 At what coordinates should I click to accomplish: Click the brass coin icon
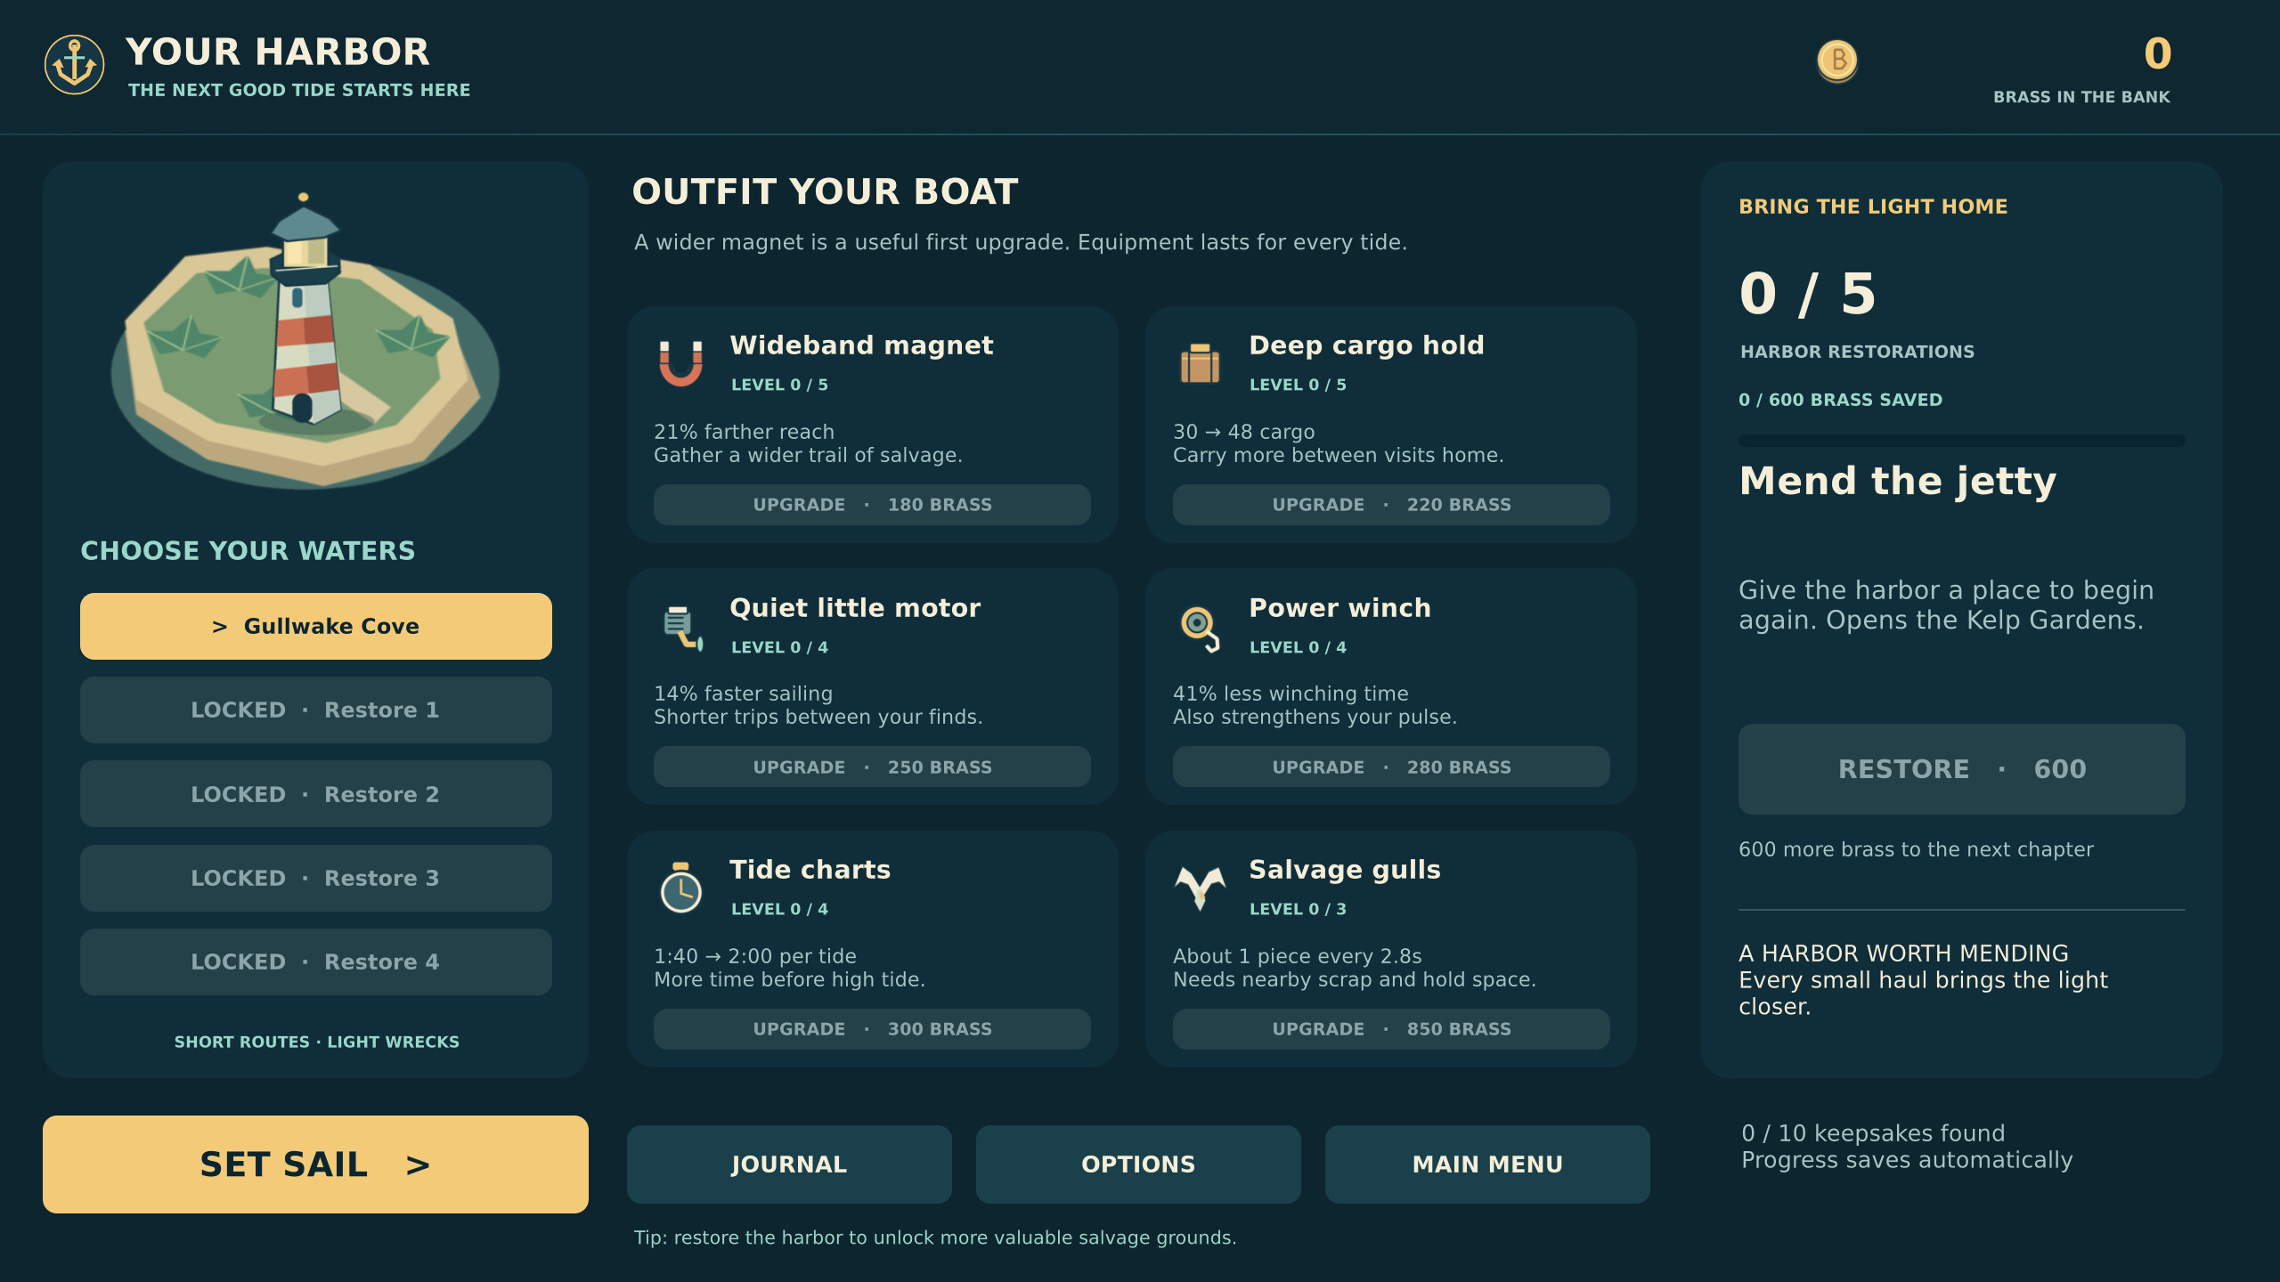point(1837,61)
